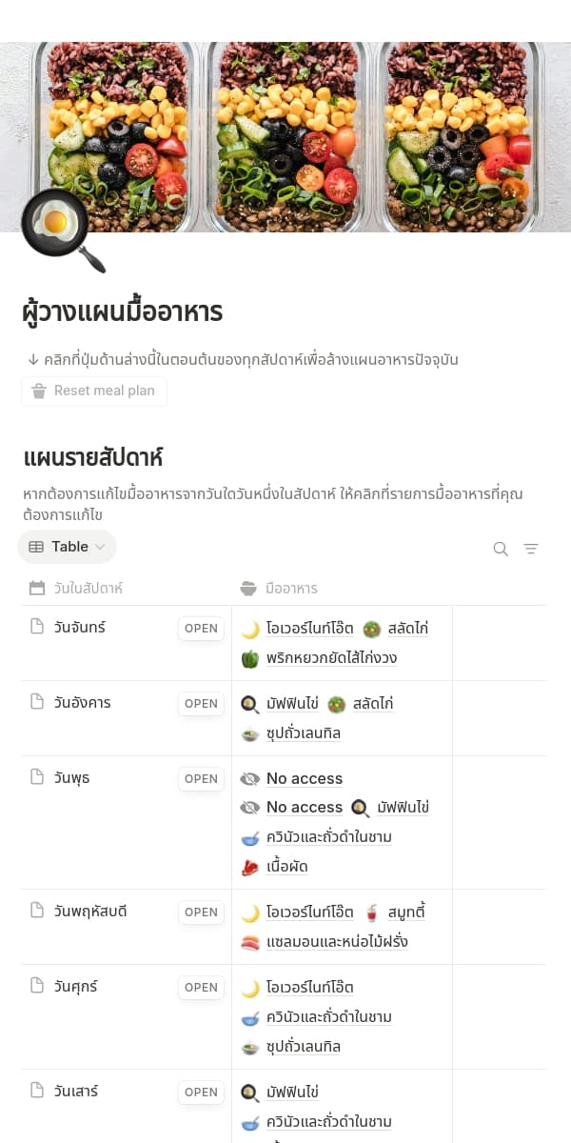
Task: Select the วันในสัปดาห์ column header
Action: [x=89, y=589]
